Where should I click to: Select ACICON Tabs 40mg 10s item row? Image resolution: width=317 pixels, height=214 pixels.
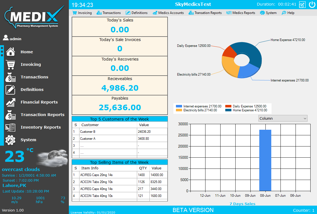pos(120,196)
